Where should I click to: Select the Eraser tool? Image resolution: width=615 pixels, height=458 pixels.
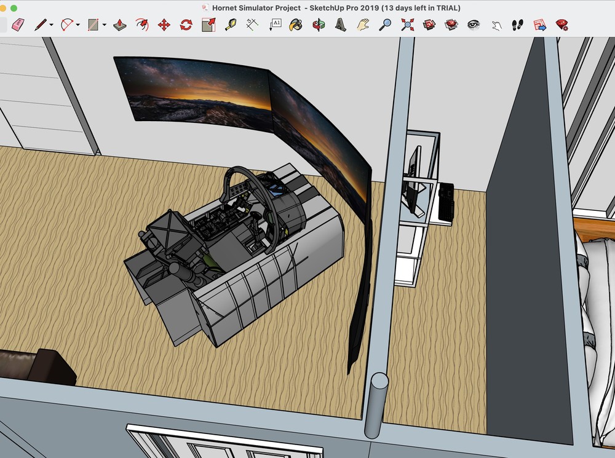[x=17, y=26]
